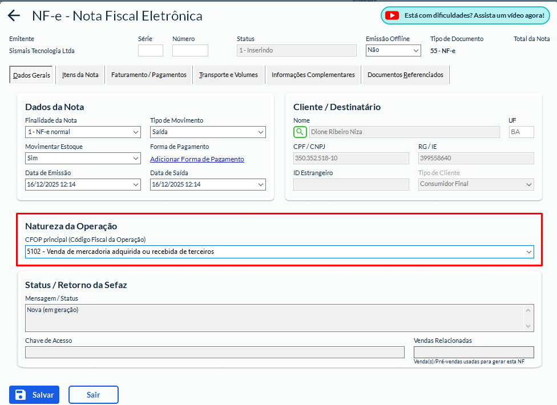Expand CFOP principal combo box
The width and height of the screenshot is (557, 405).
(528, 252)
